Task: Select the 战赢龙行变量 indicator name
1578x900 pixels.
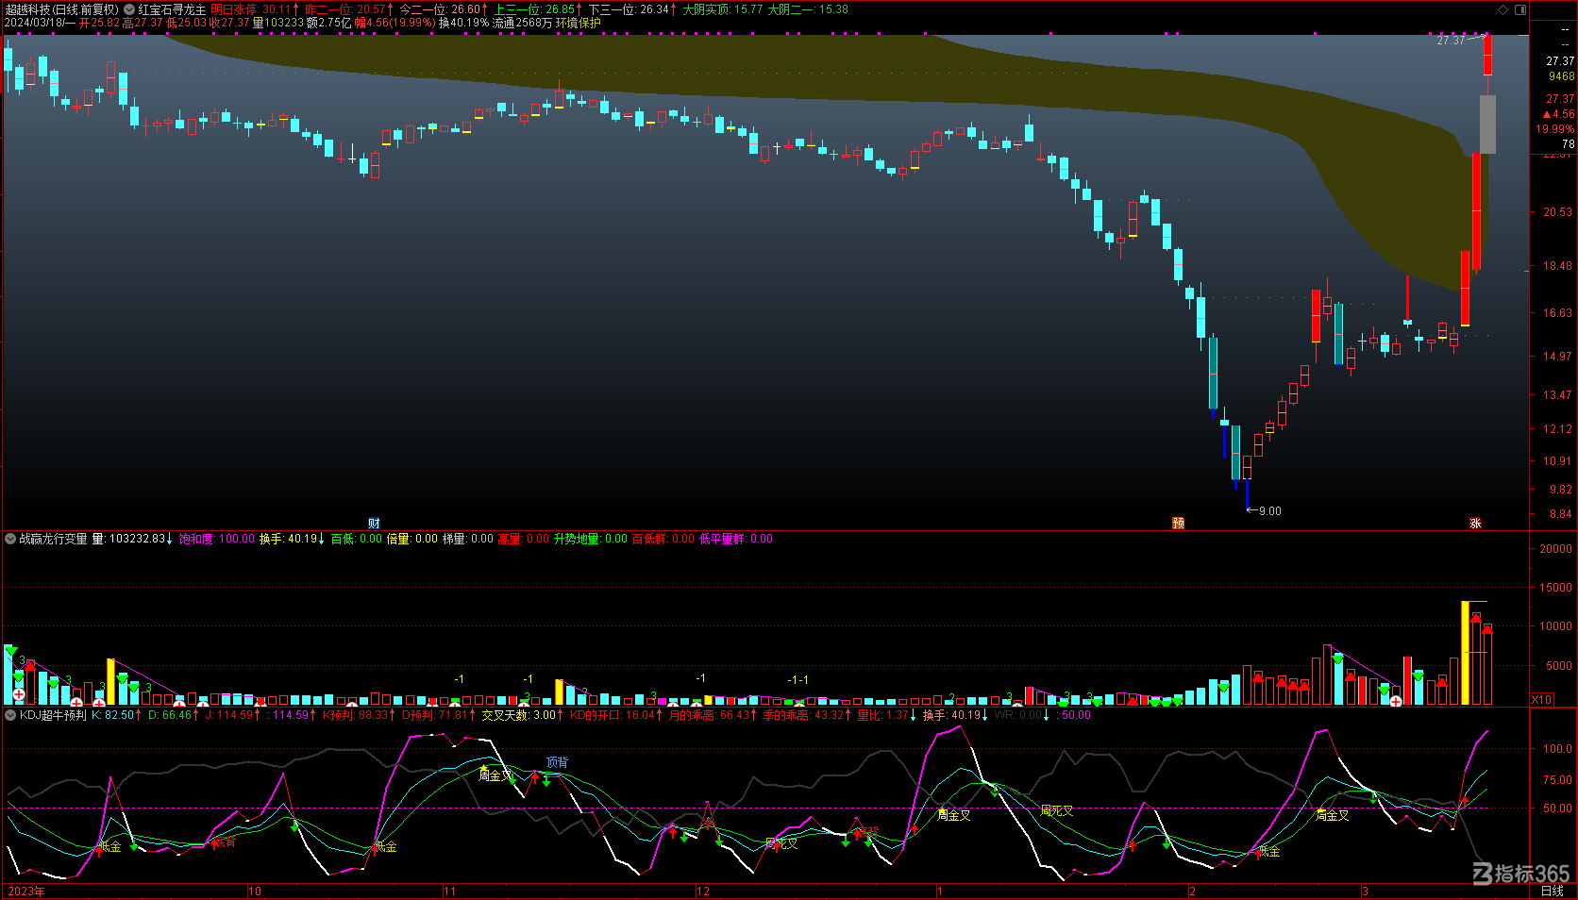Action: click(53, 539)
